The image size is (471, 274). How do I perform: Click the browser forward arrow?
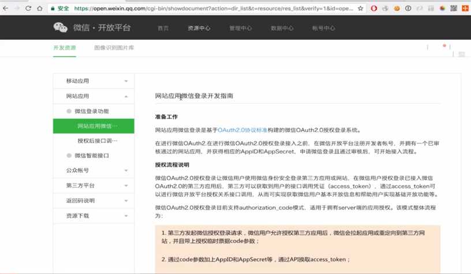pyautogui.click(x=17, y=9)
